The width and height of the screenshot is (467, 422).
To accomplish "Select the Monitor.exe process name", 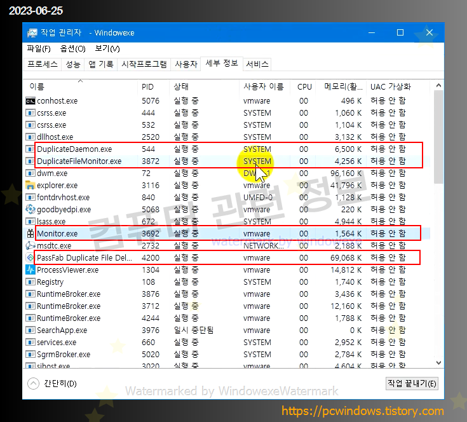I will (57, 233).
